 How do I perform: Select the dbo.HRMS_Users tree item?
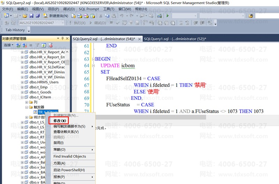tap(44, 82)
